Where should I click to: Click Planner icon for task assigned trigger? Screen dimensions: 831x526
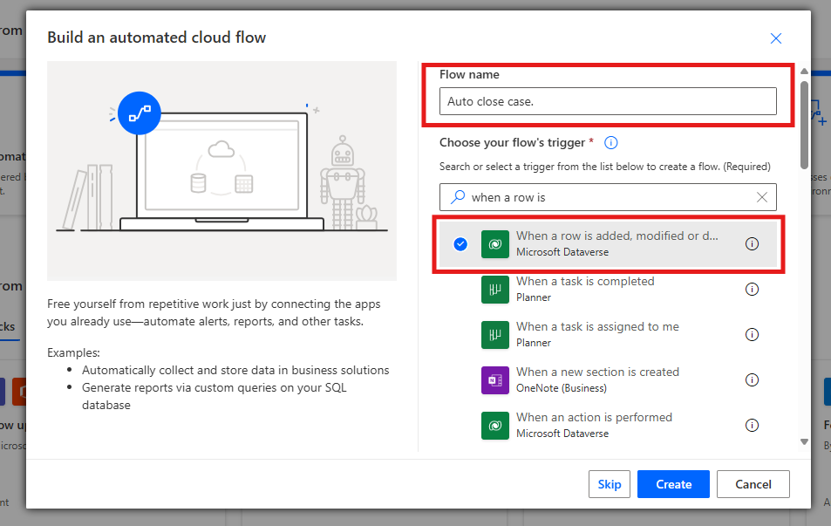(494, 335)
